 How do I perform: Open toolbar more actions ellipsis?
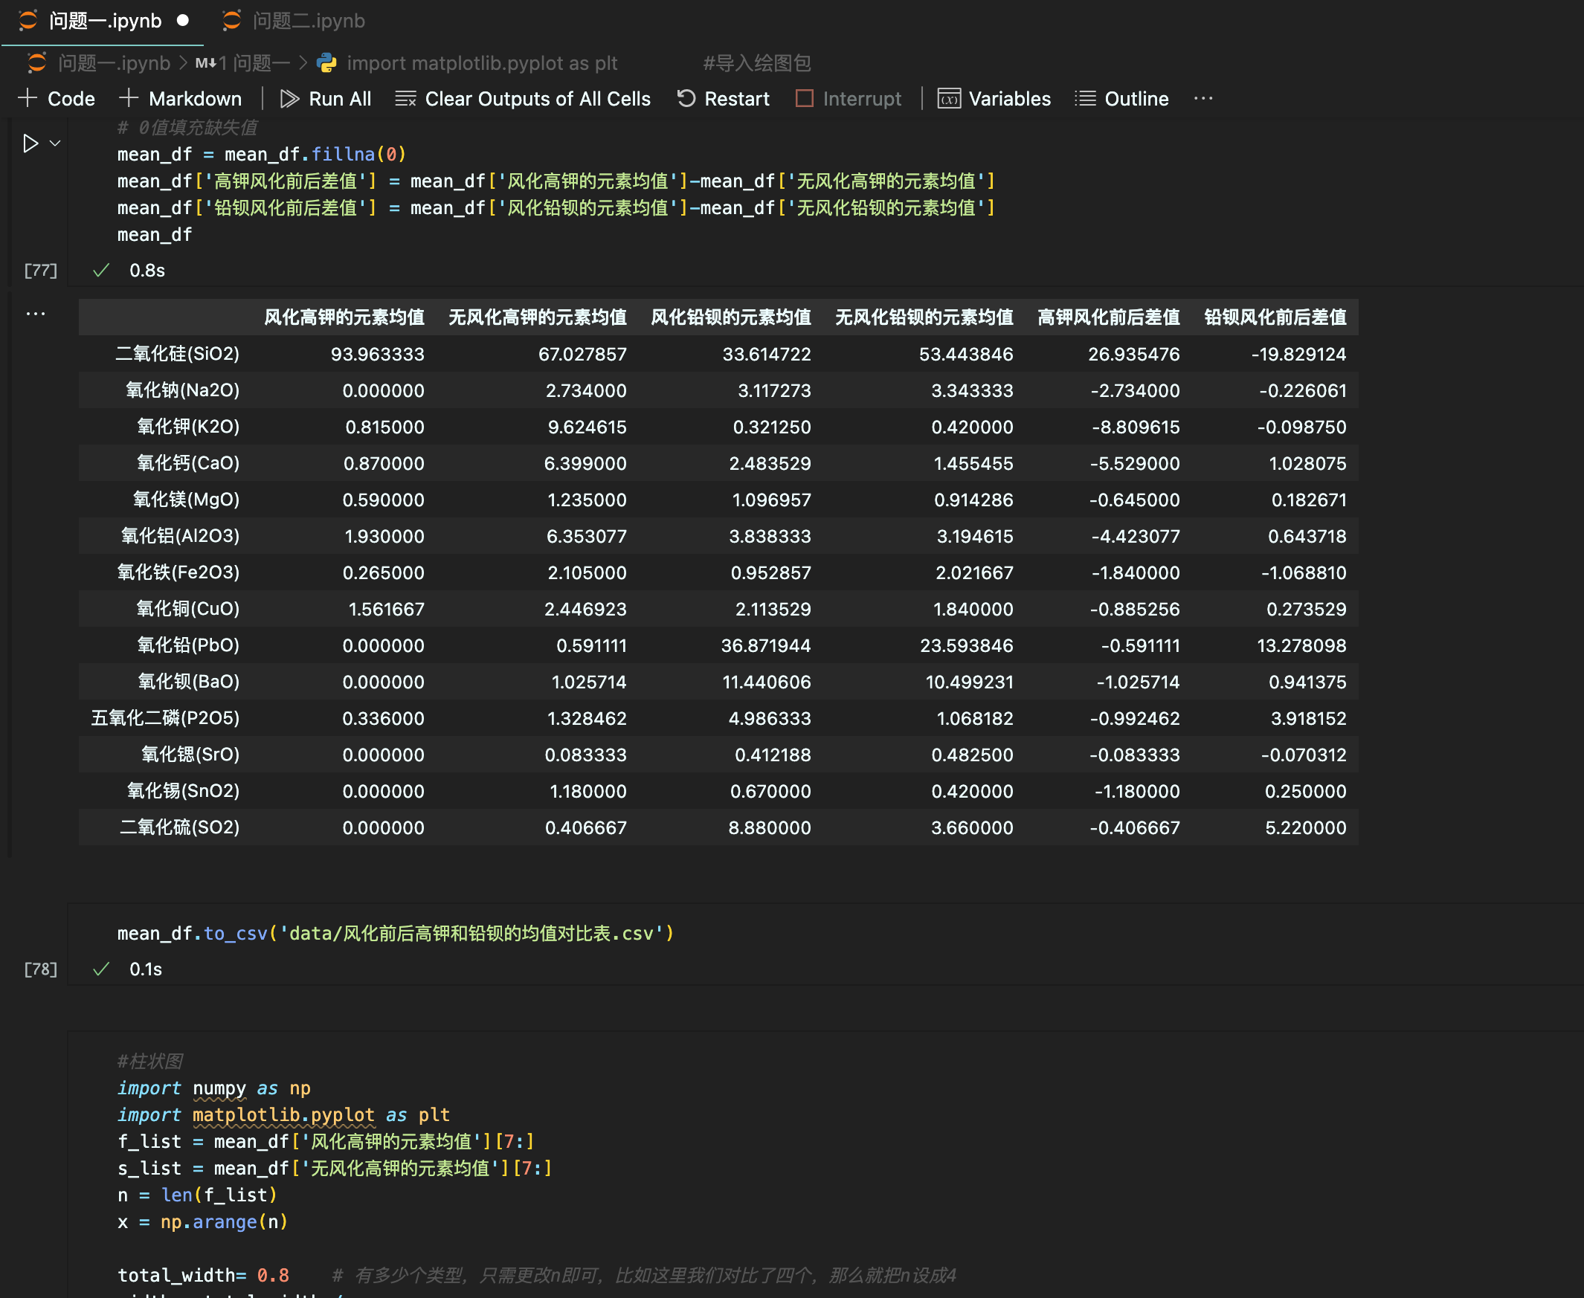tap(1203, 99)
